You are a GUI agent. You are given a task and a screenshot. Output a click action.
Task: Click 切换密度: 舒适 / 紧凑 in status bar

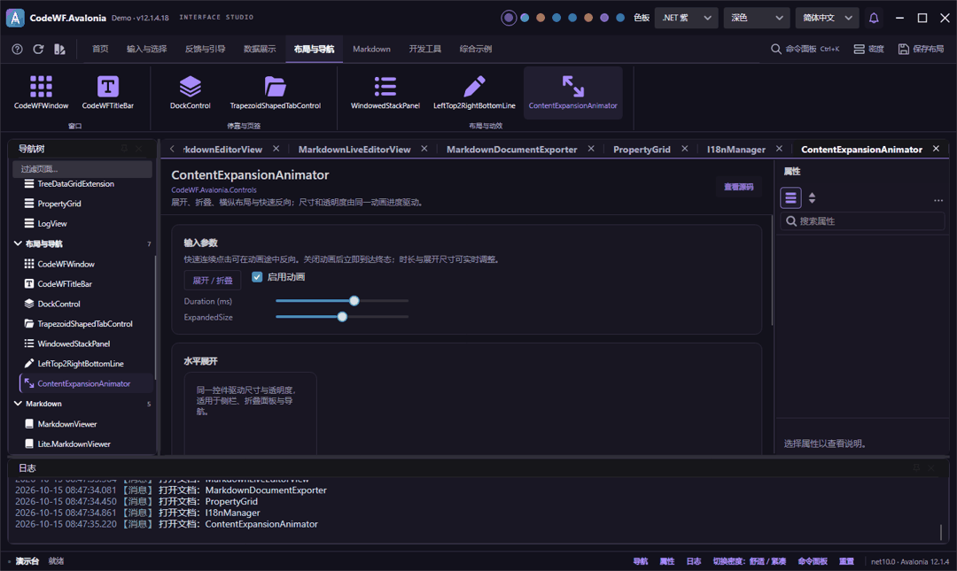click(x=750, y=561)
